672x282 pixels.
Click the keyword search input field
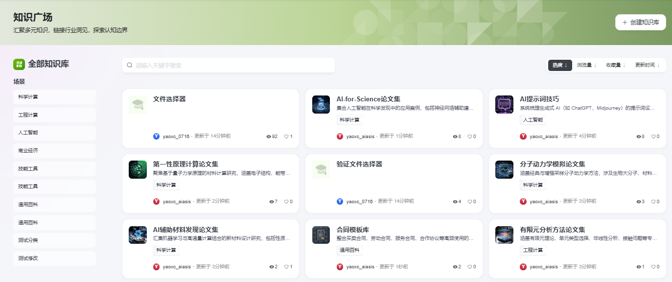click(x=232, y=65)
